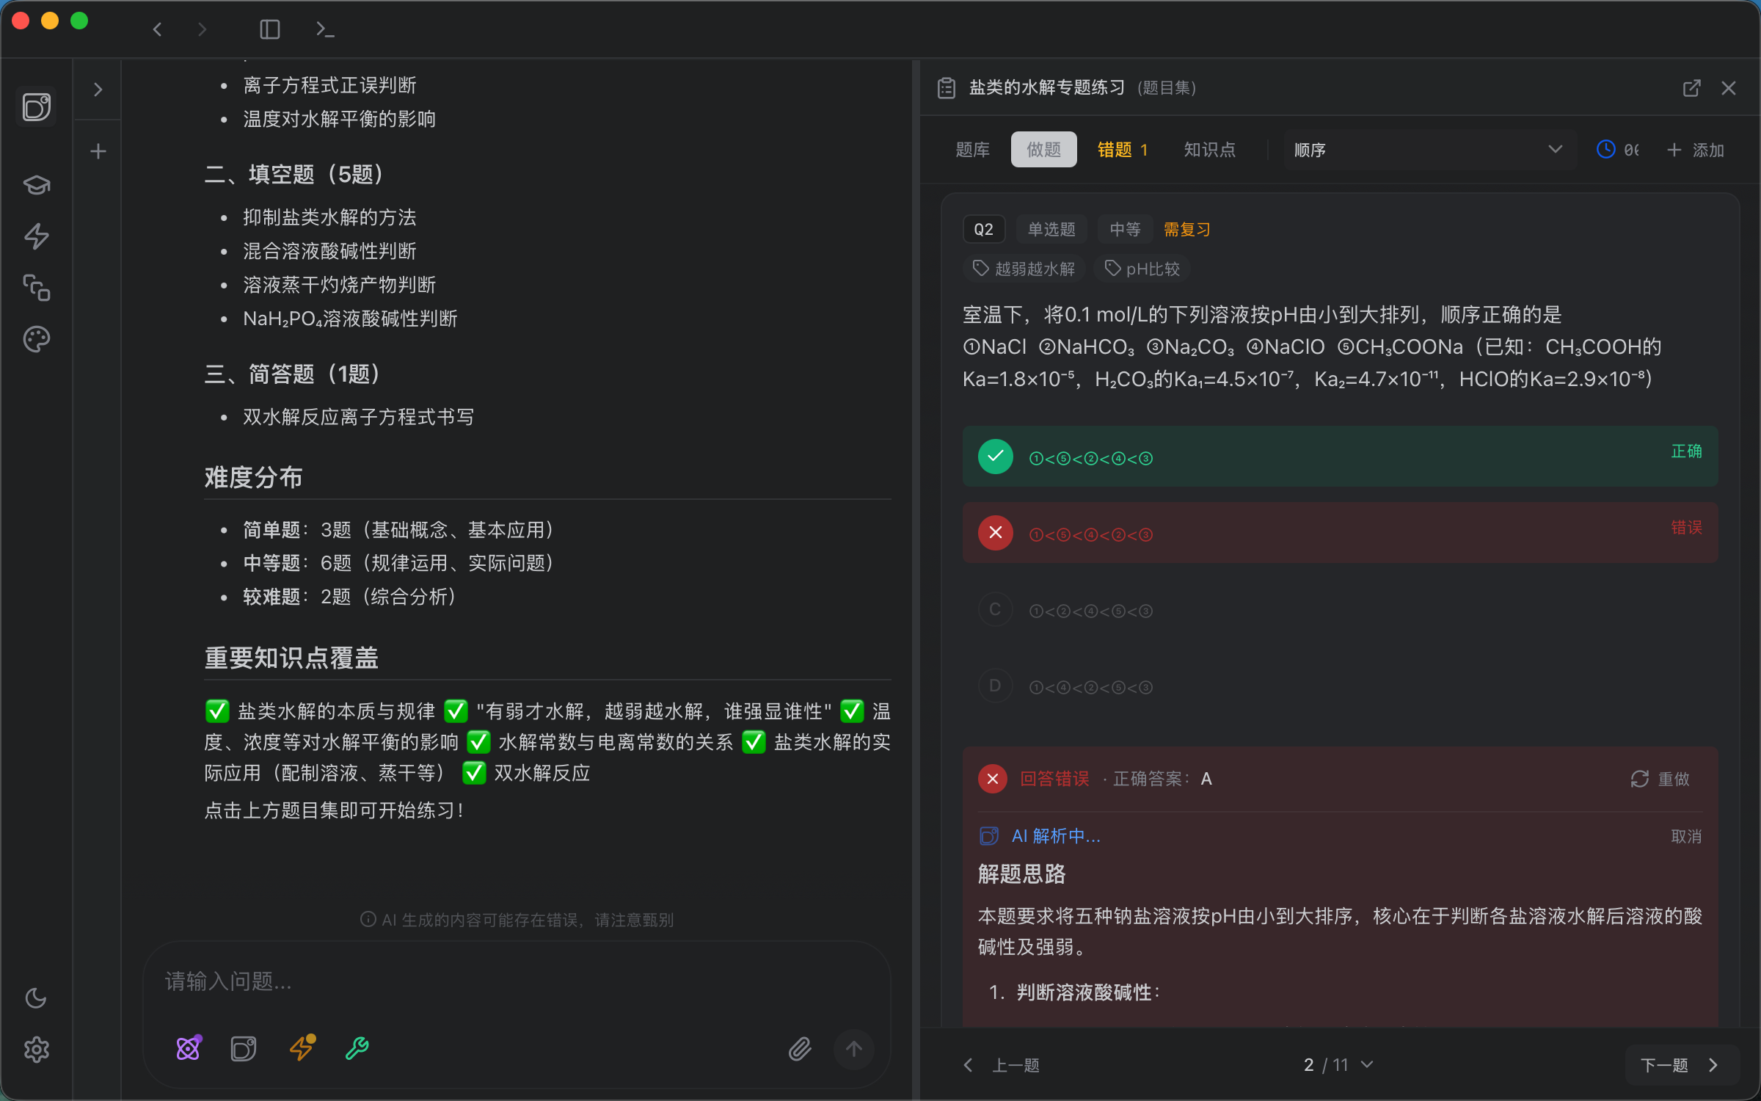Toggle dark mode moon icon
This screenshot has height=1101, width=1761.
pos(37,998)
